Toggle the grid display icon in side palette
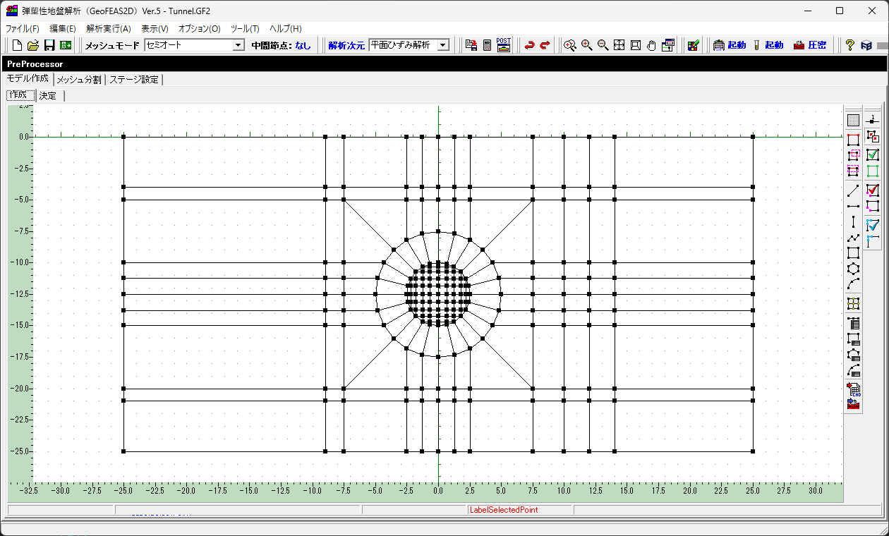The width and height of the screenshot is (889, 536). [x=853, y=121]
